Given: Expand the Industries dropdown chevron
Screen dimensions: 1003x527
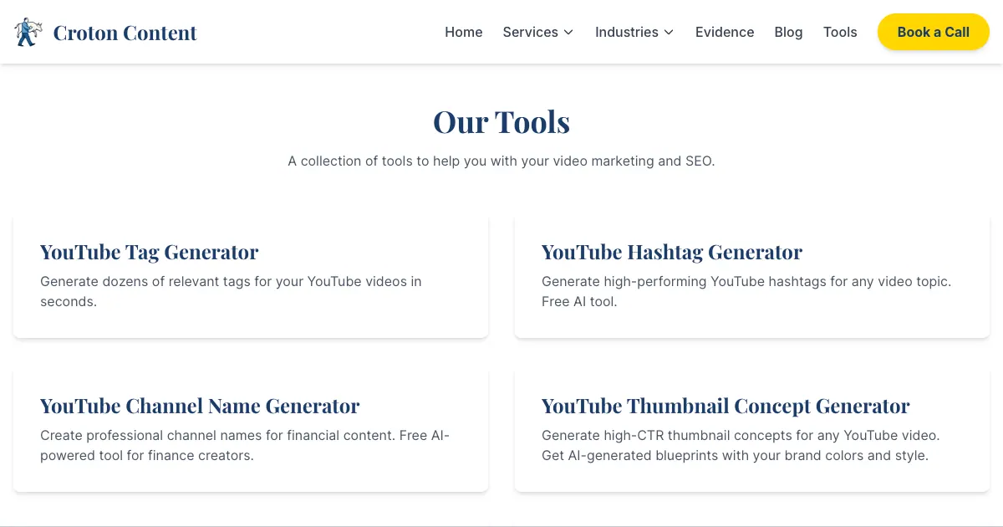Looking at the screenshot, I should (669, 33).
